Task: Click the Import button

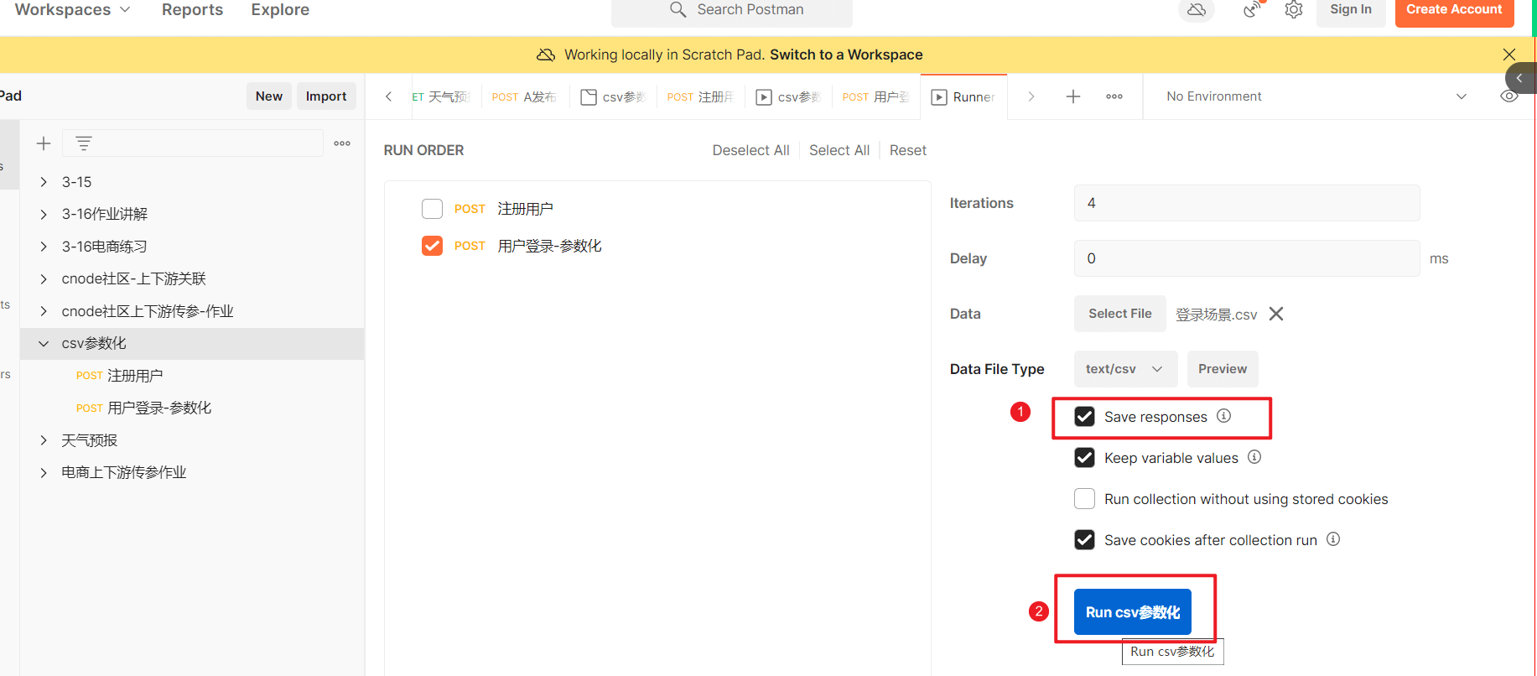Action: [326, 96]
